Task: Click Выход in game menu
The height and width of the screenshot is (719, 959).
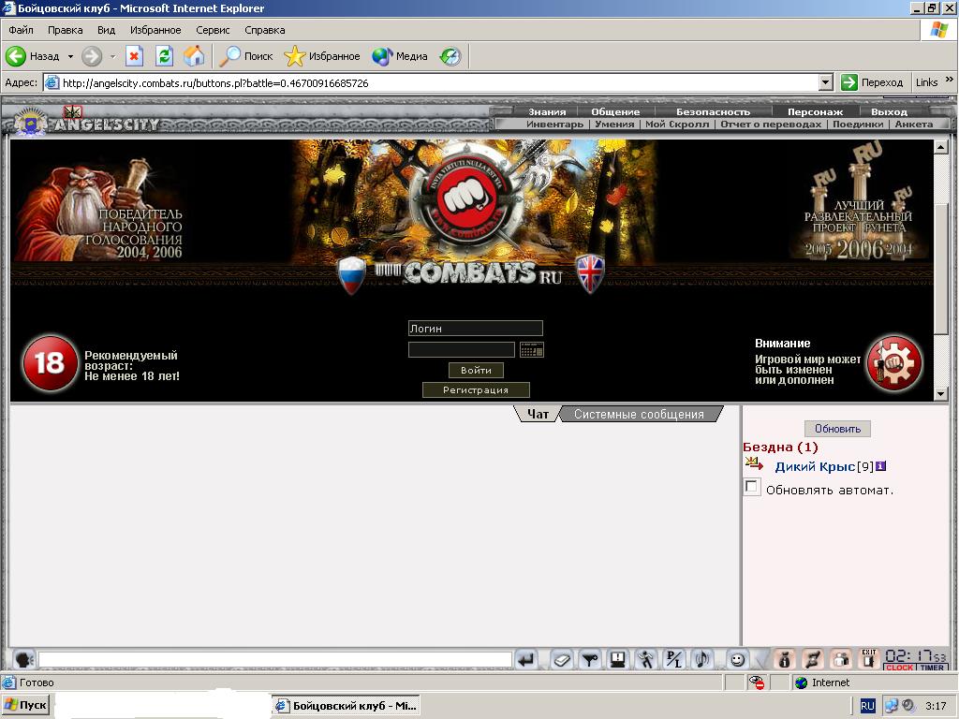Action: click(890, 112)
